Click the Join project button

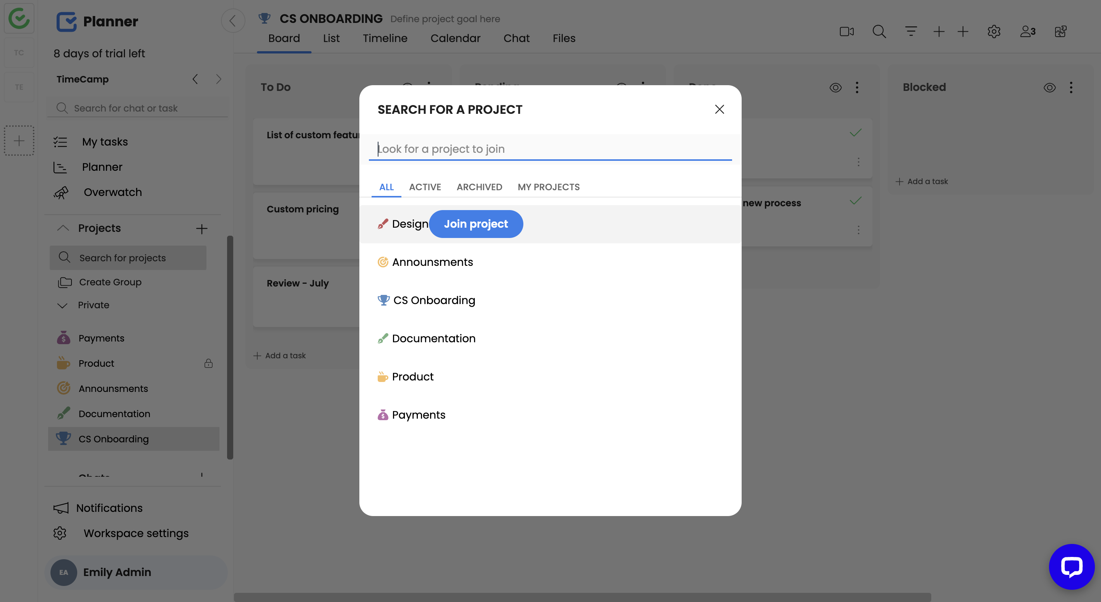476,224
